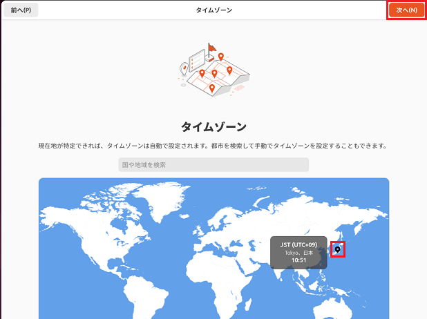Click the 10:51 time in the tooltip

coord(298,260)
